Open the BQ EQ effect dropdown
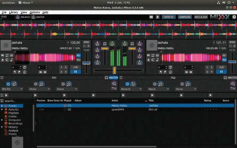 click(12, 89)
